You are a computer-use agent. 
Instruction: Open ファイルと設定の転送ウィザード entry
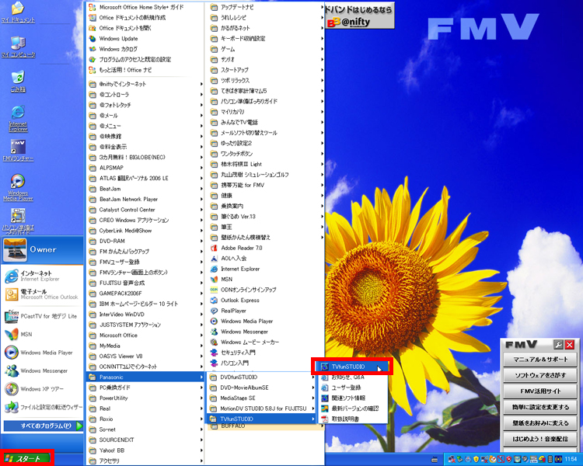[41, 407]
